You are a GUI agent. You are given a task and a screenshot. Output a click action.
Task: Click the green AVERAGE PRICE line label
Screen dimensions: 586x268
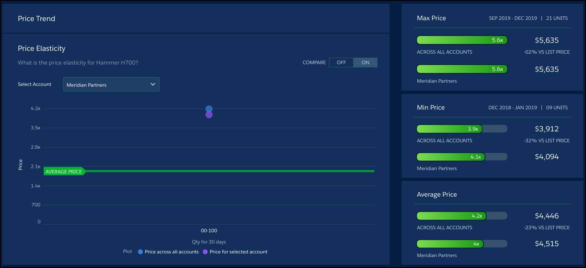click(64, 172)
